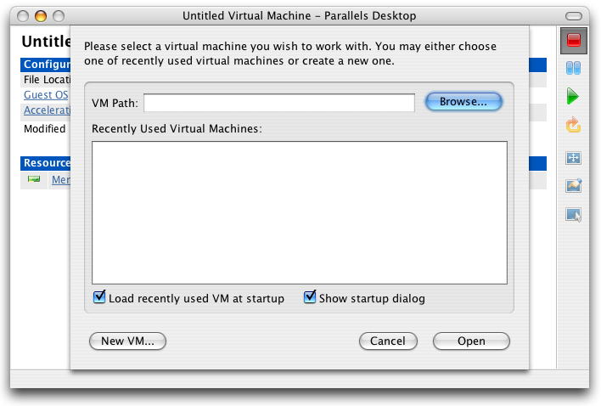Click the blue Pause virtual machine icon
Image resolution: width=601 pixels, height=406 pixels.
pos(573,68)
